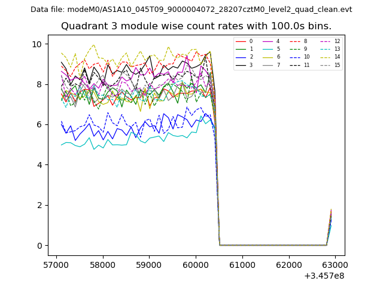Click the 63000 x-axis tick label
The width and height of the screenshot is (383, 287).
point(335,264)
